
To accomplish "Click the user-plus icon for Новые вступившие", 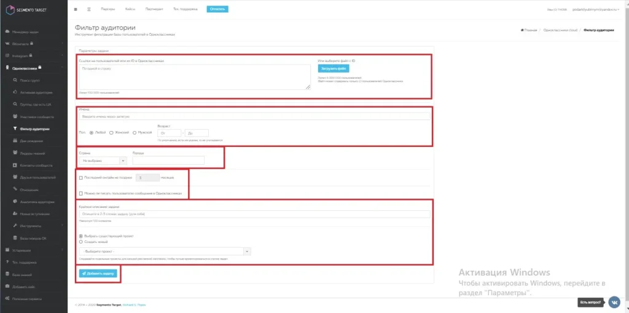I will [x=15, y=214].
